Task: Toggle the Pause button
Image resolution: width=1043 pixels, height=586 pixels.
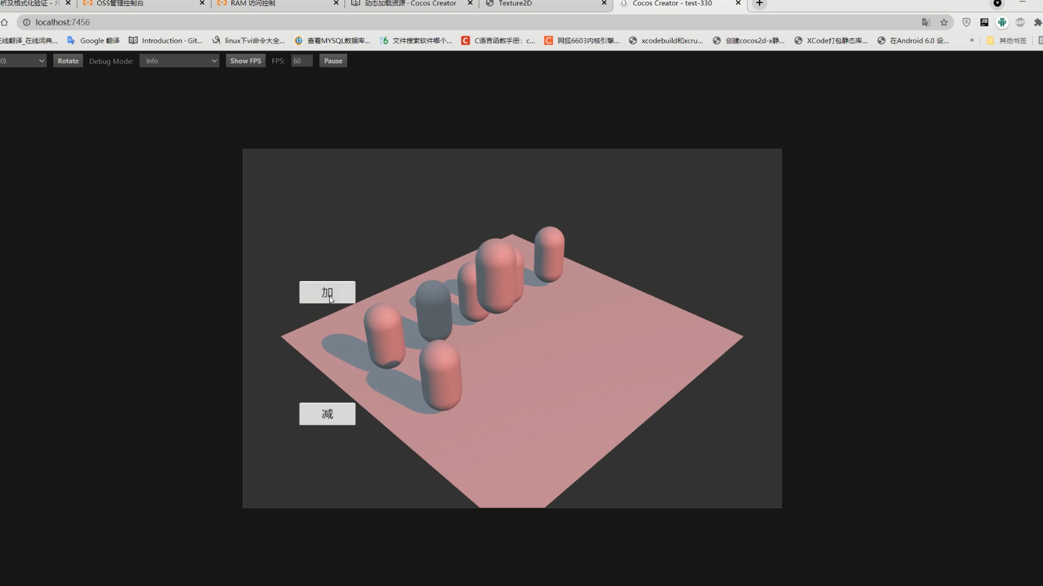Action: [x=333, y=61]
